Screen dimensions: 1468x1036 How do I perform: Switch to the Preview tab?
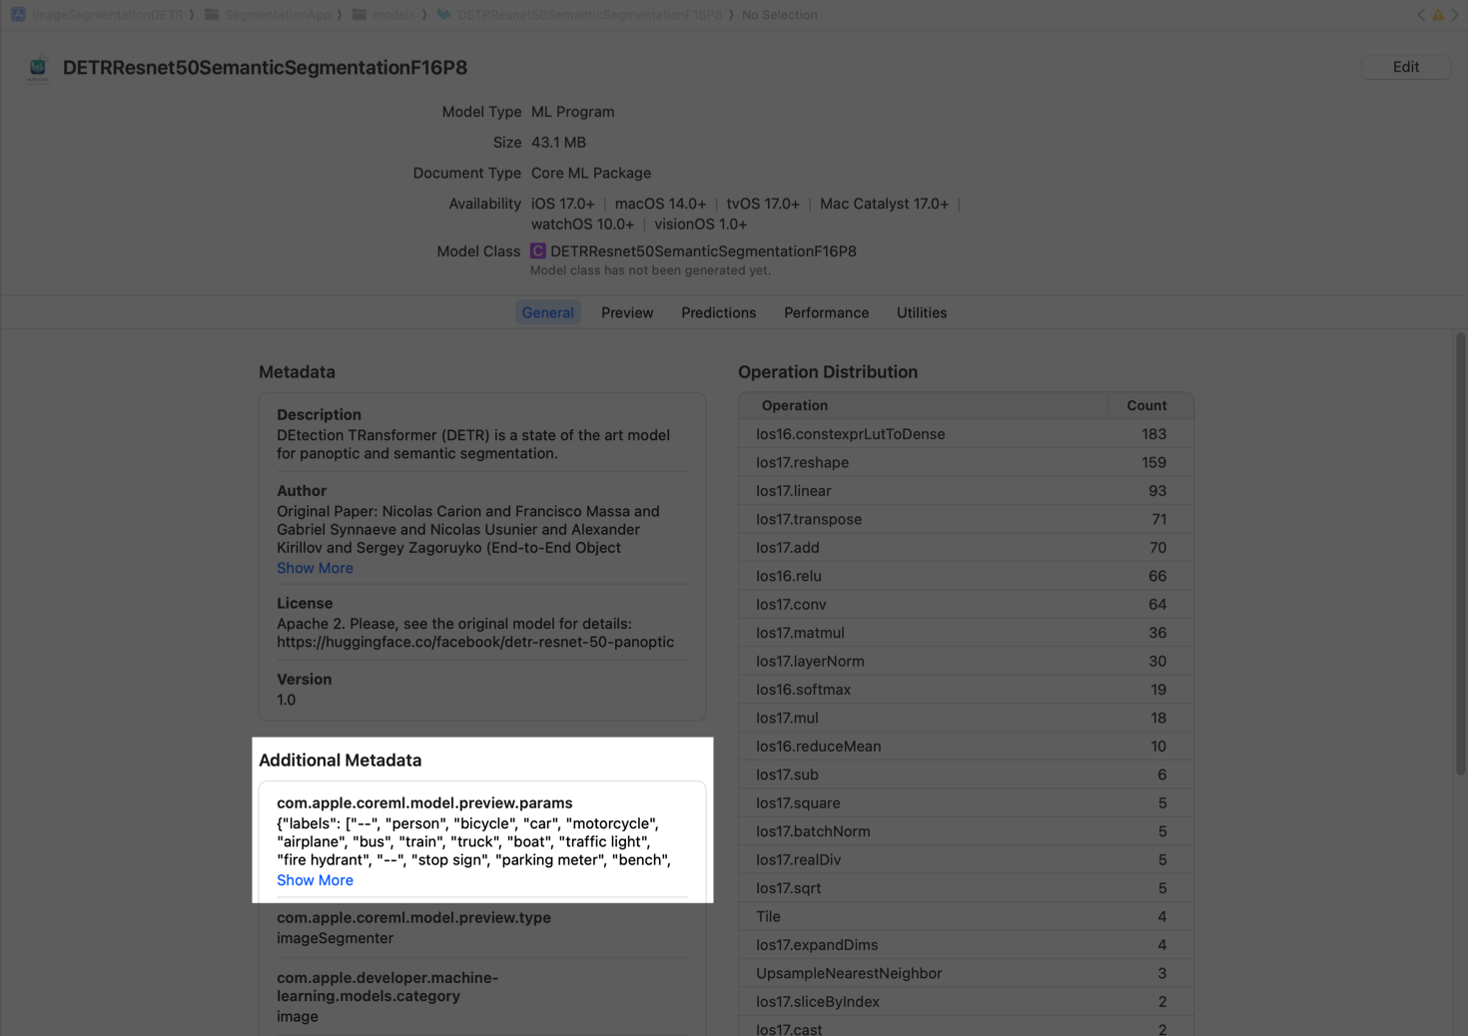click(627, 312)
